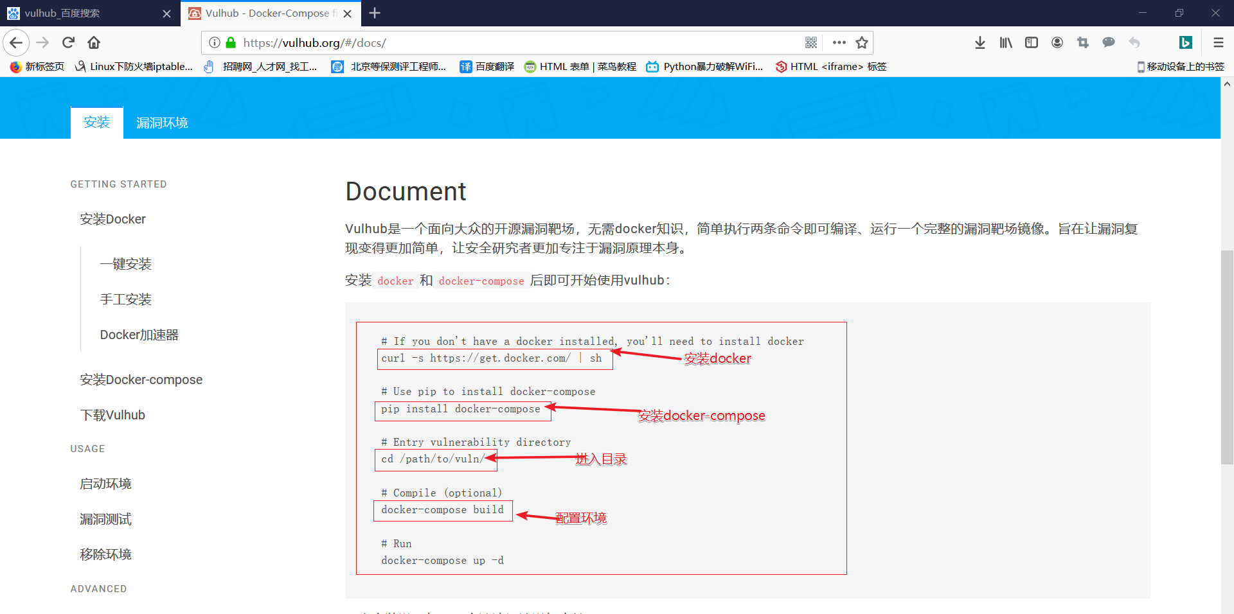
Task: Click the docker-compose build command
Action: pos(443,510)
